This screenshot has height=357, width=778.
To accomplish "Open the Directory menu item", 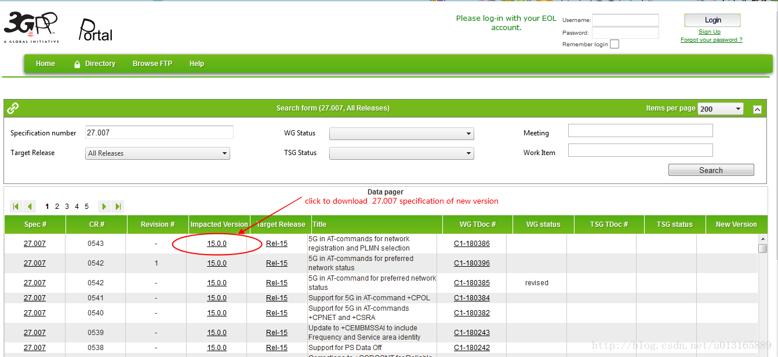I will point(100,64).
